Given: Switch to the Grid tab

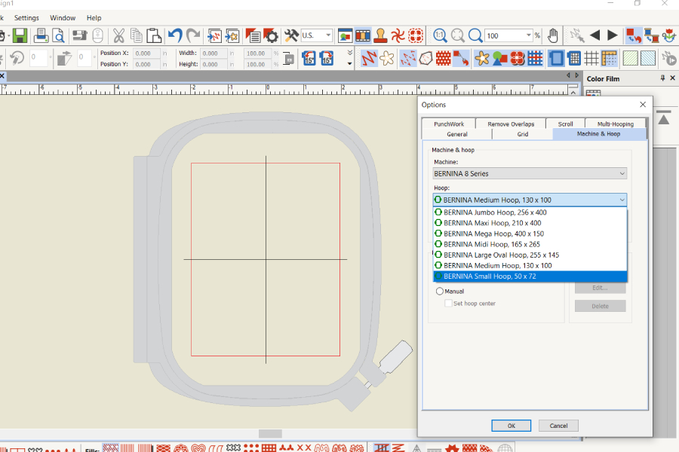Looking at the screenshot, I should click(x=522, y=134).
